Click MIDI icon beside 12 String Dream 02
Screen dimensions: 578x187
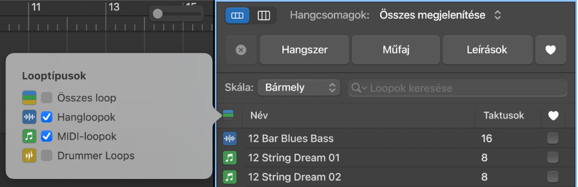pyautogui.click(x=229, y=177)
